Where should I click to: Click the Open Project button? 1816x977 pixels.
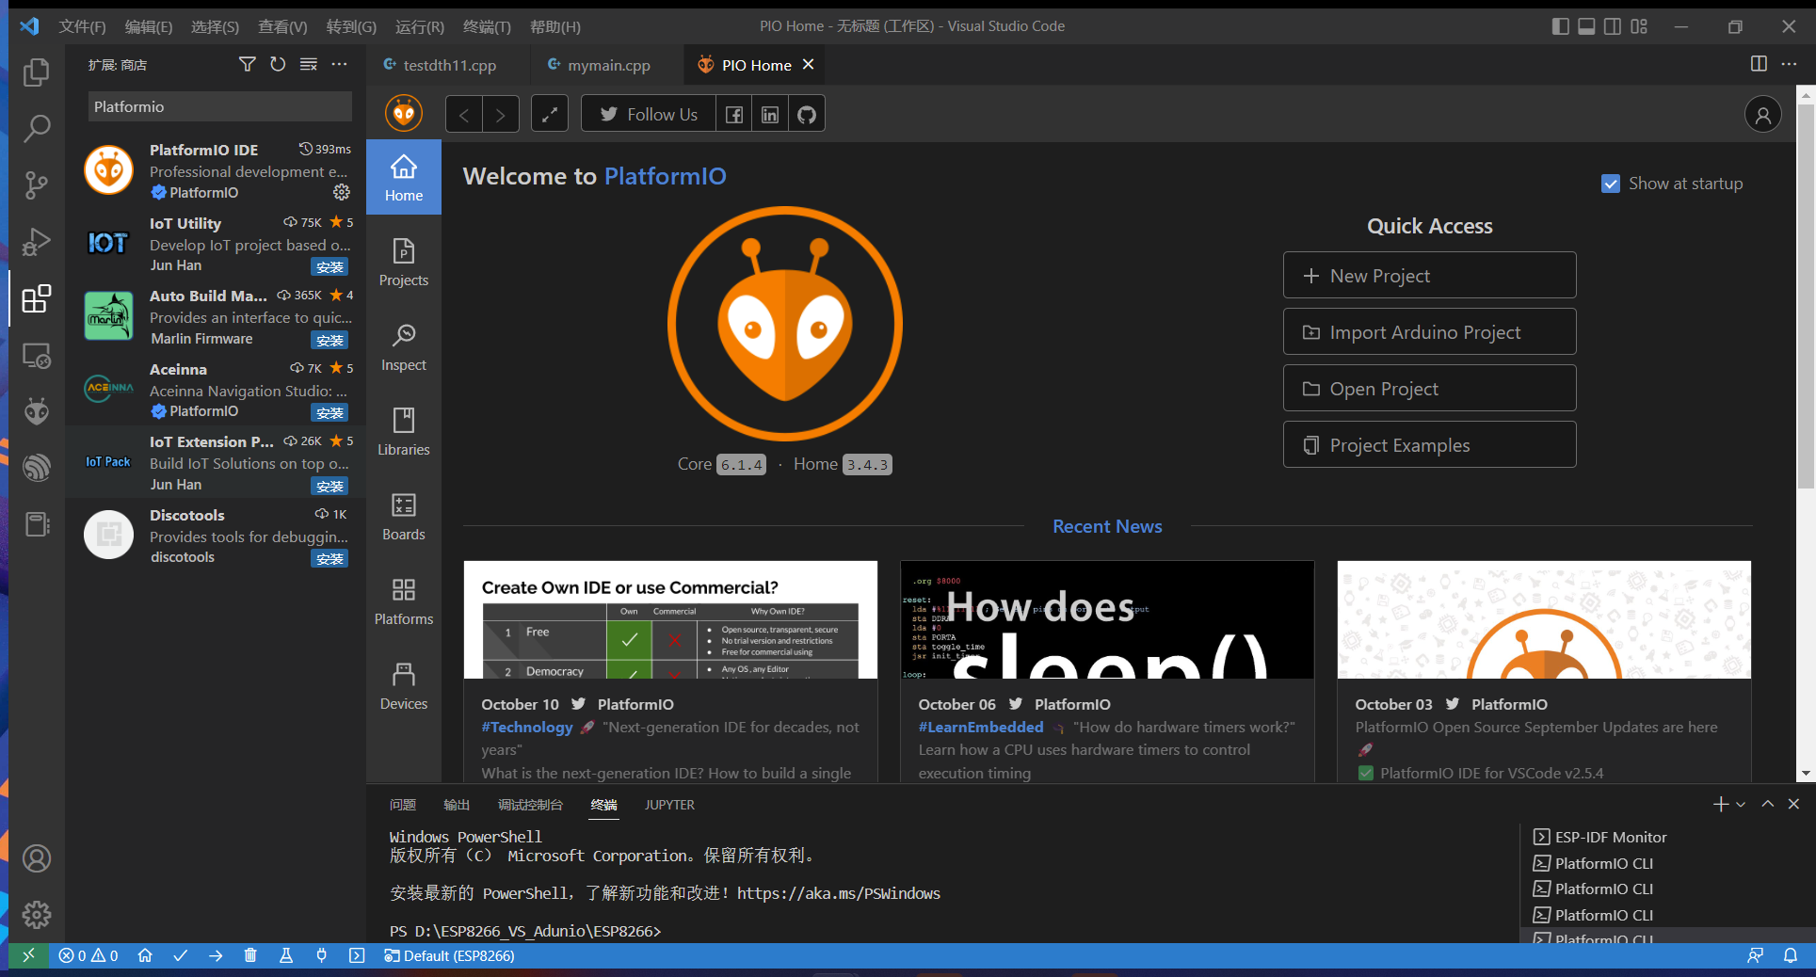click(x=1429, y=388)
